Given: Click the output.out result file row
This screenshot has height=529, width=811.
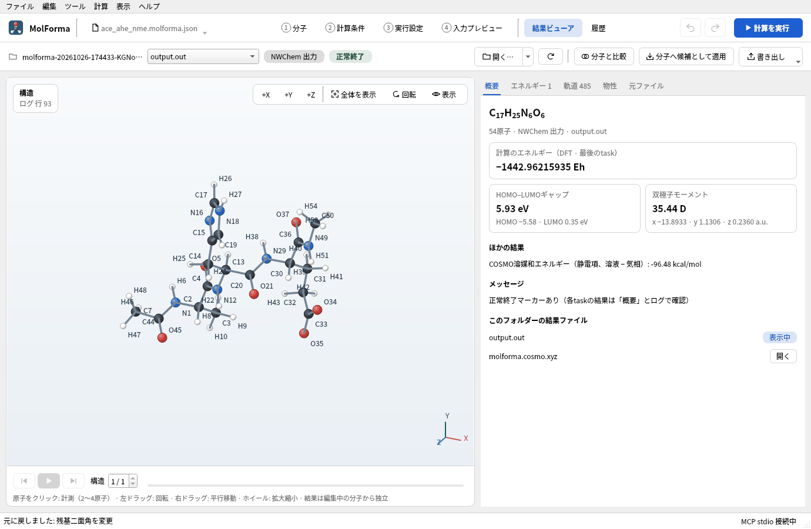Looking at the screenshot, I should click(643, 337).
